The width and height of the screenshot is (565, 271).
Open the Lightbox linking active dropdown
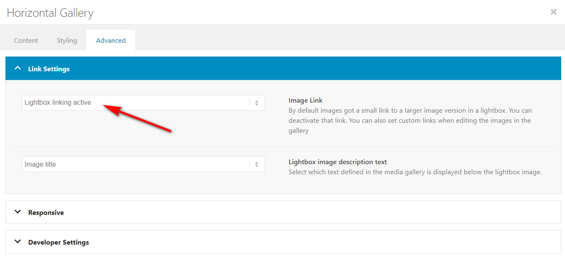point(143,103)
